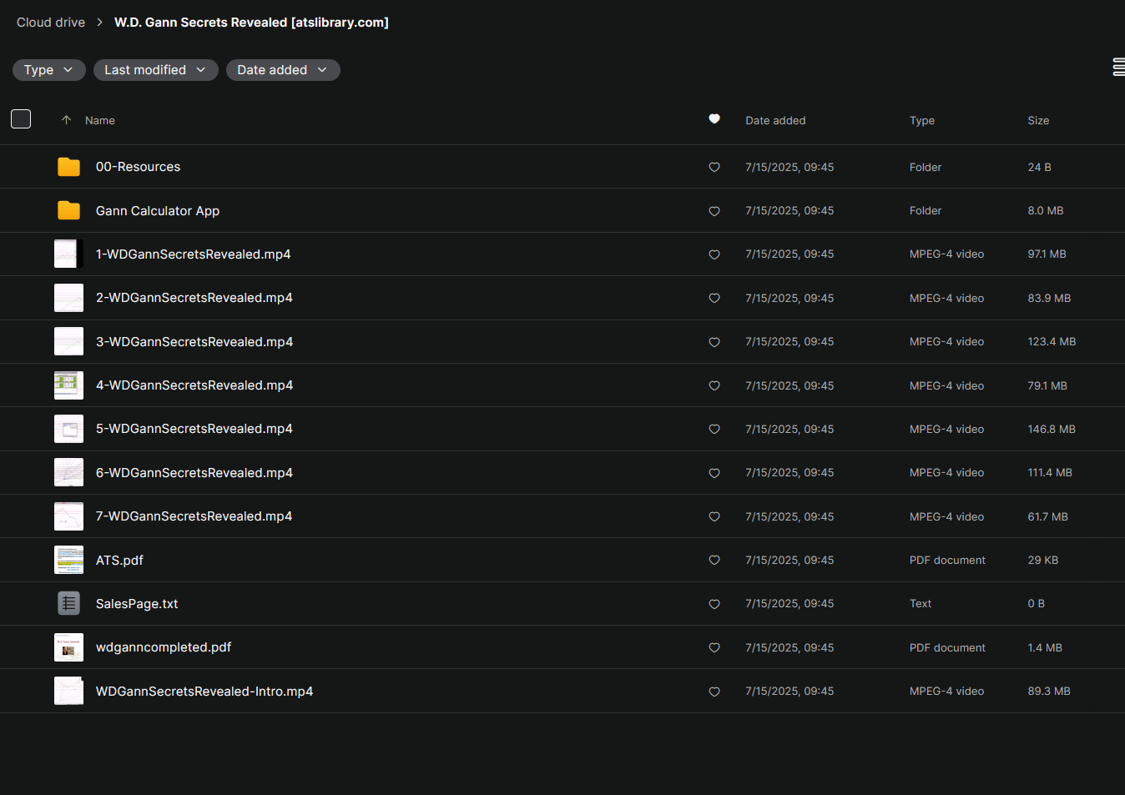
Task: Open the 00-Resources folder icon
Action: point(68,167)
